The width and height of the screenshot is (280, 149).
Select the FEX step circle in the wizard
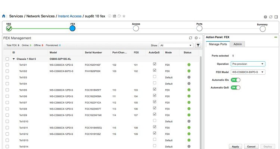(72, 28)
